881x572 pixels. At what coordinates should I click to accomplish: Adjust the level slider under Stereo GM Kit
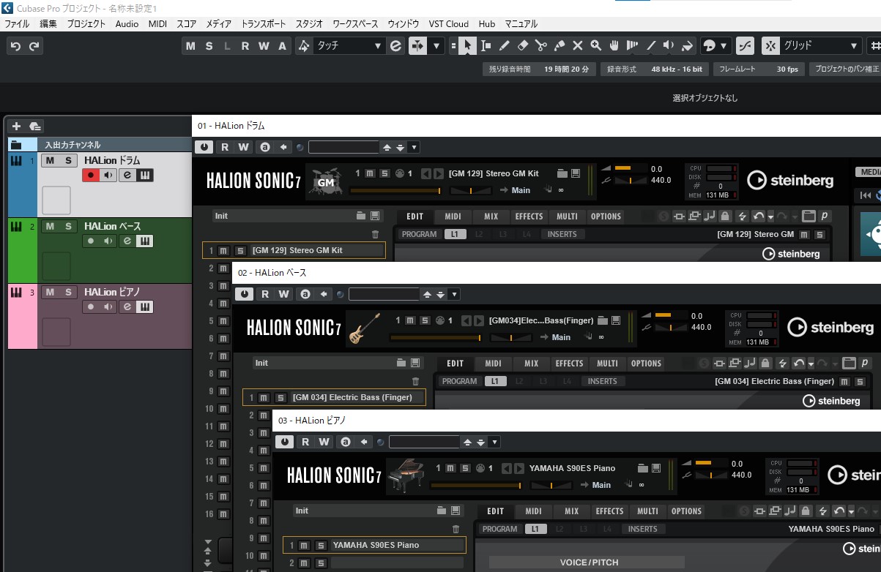pos(396,190)
